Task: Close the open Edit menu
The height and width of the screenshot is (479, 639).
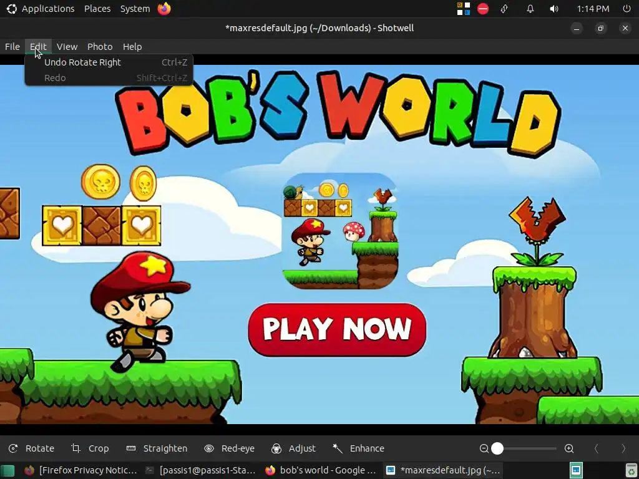Action: pyautogui.click(x=38, y=47)
